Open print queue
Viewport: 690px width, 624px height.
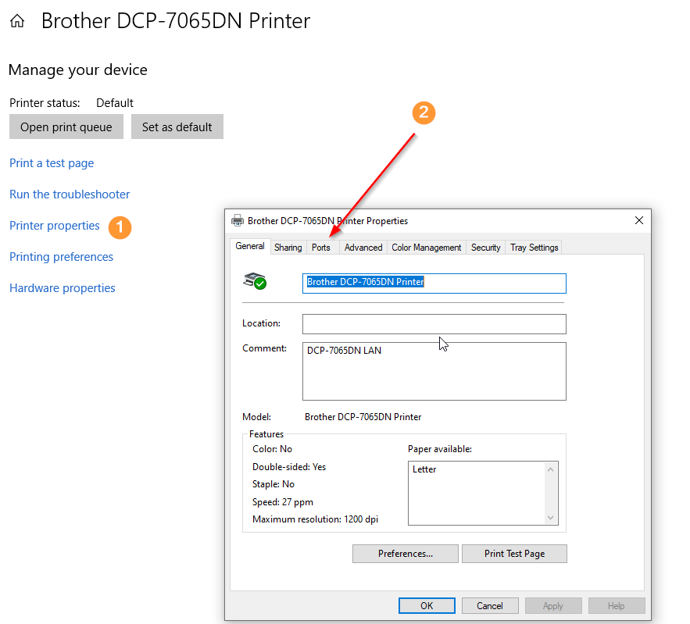pyautogui.click(x=66, y=127)
